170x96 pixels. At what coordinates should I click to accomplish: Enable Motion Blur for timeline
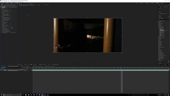click(x=29, y=68)
